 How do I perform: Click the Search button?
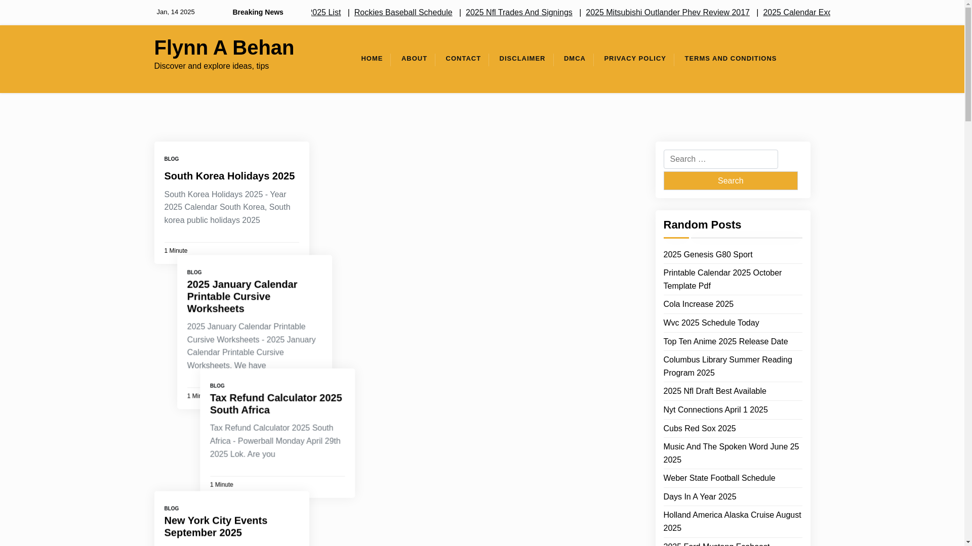pos(731,180)
